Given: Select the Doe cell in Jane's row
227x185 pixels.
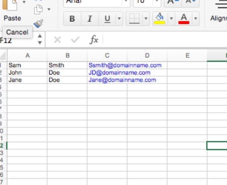Looking at the screenshot, I should [x=67, y=80].
